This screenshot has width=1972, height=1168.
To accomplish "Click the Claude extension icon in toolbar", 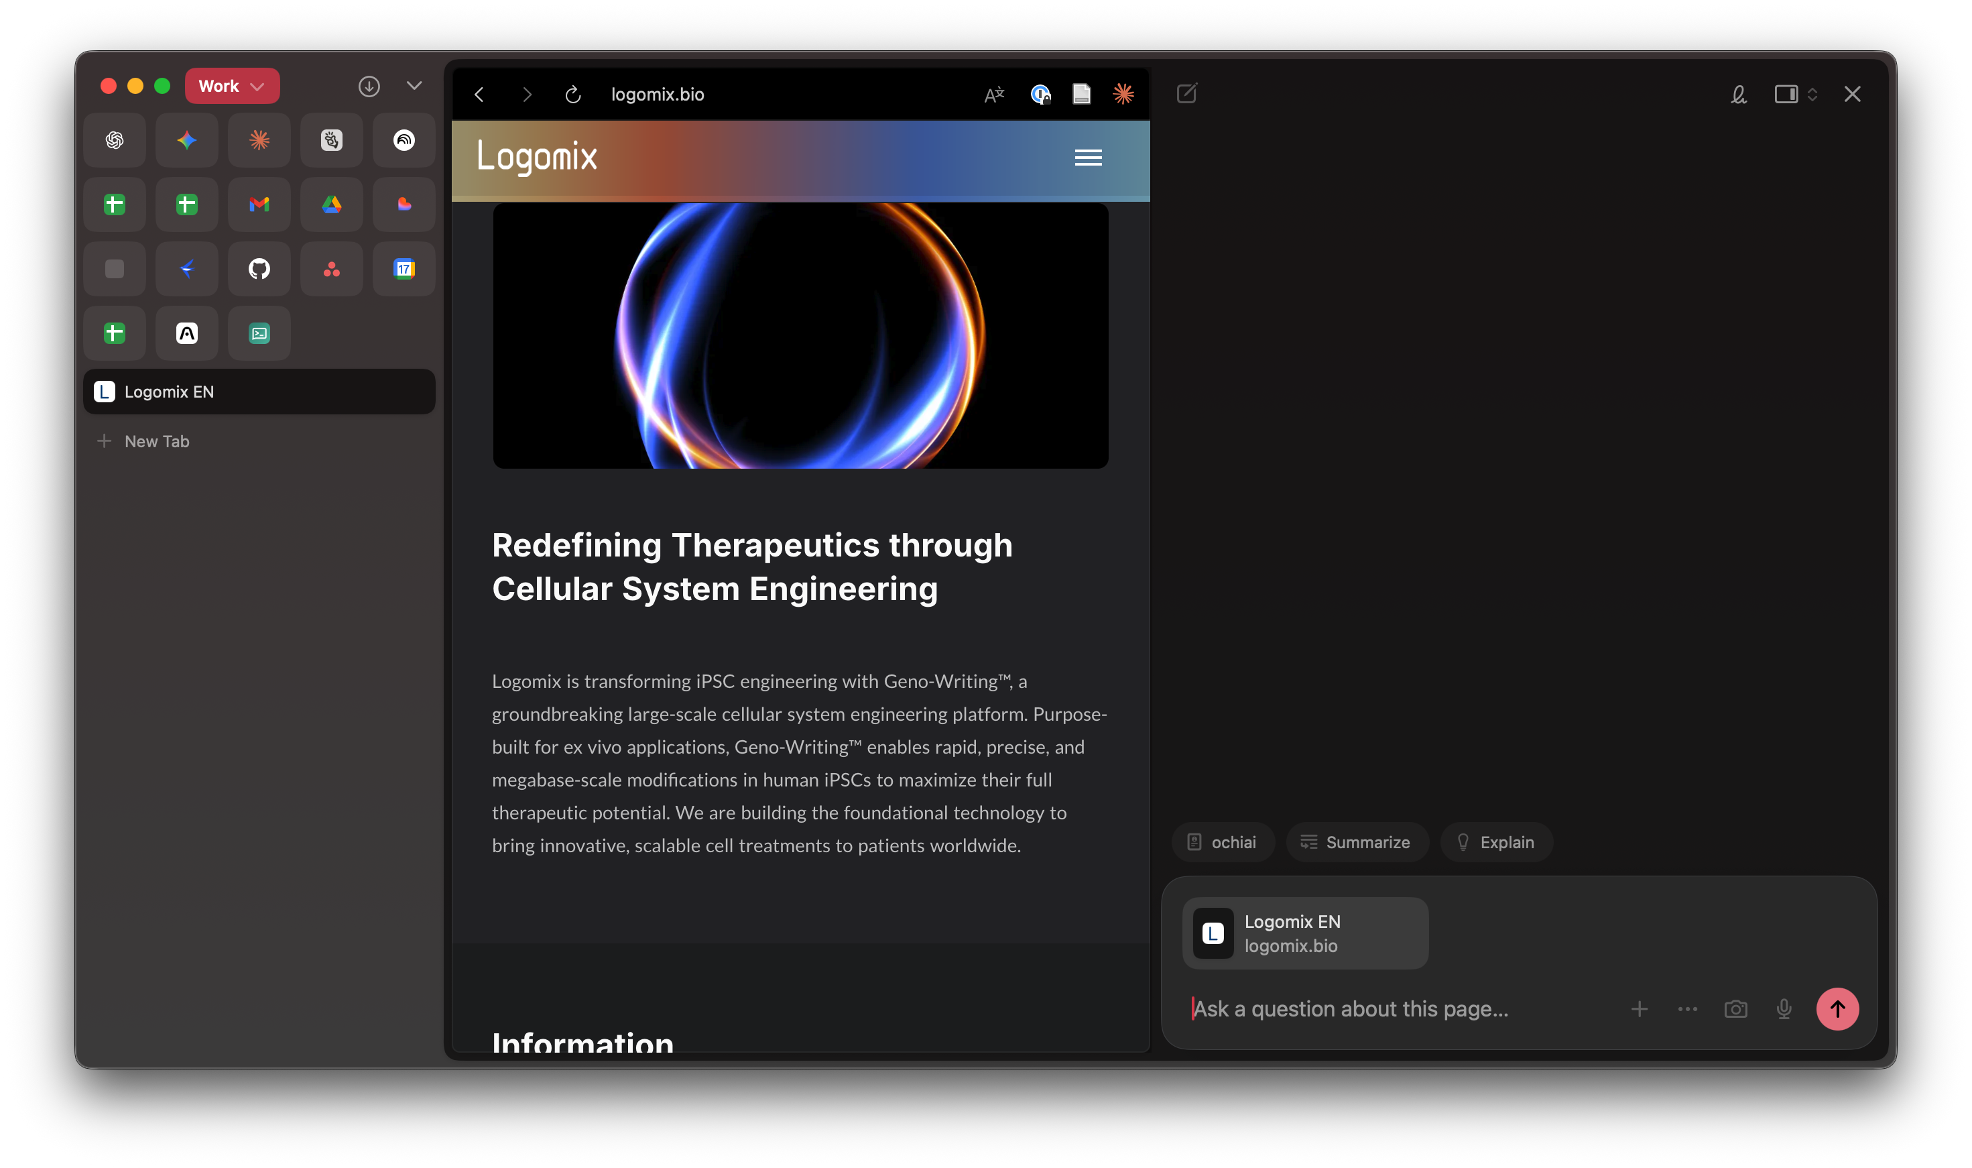I will pos(1123,95).
